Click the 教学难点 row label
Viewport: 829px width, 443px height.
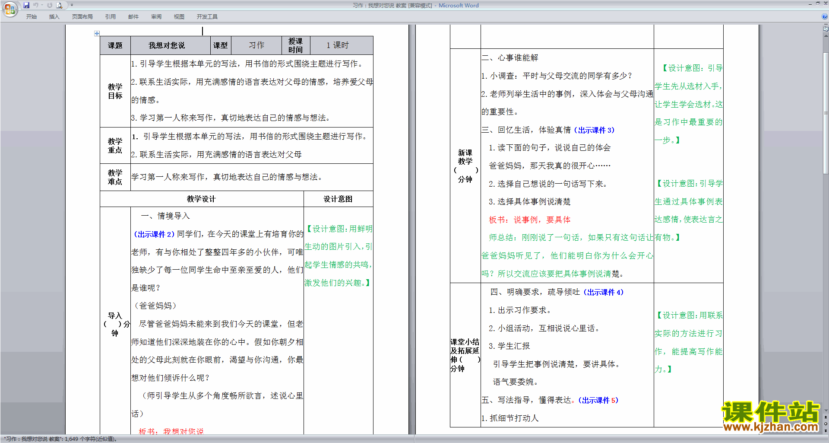115,177
